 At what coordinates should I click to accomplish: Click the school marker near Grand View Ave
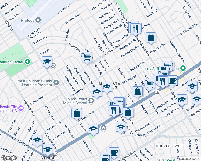point(93,129)
